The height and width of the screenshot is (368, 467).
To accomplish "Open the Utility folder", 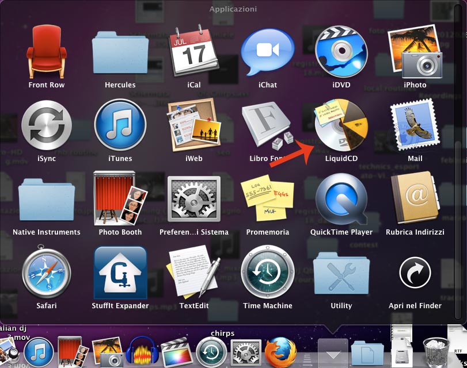I will [341, 273].
